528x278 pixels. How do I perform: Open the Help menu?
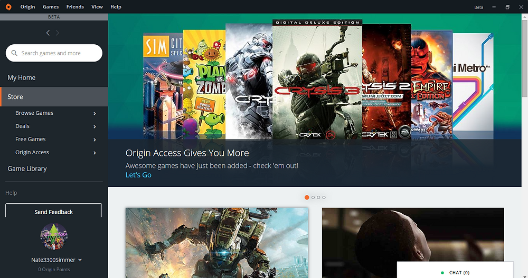(x=116, y=7)
